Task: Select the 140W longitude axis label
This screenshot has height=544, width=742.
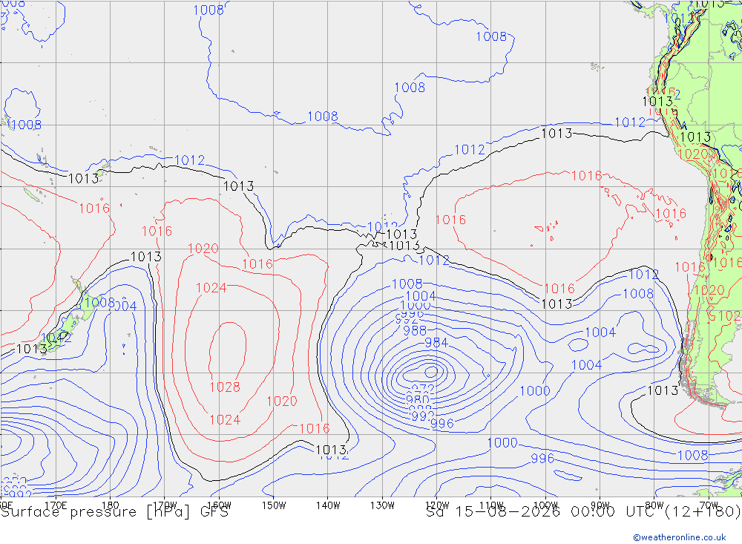Action: coord(328,505)
